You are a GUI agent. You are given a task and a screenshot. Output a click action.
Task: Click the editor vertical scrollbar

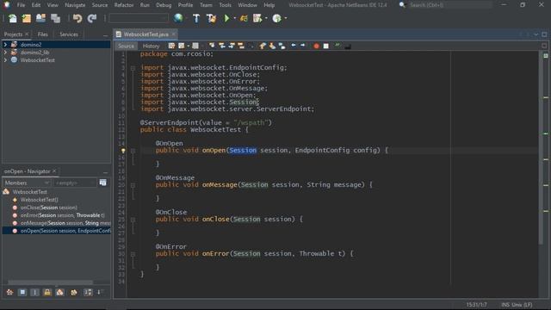click(x=541, y=147)
